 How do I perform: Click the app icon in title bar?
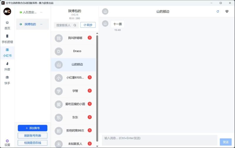point(3,3)
